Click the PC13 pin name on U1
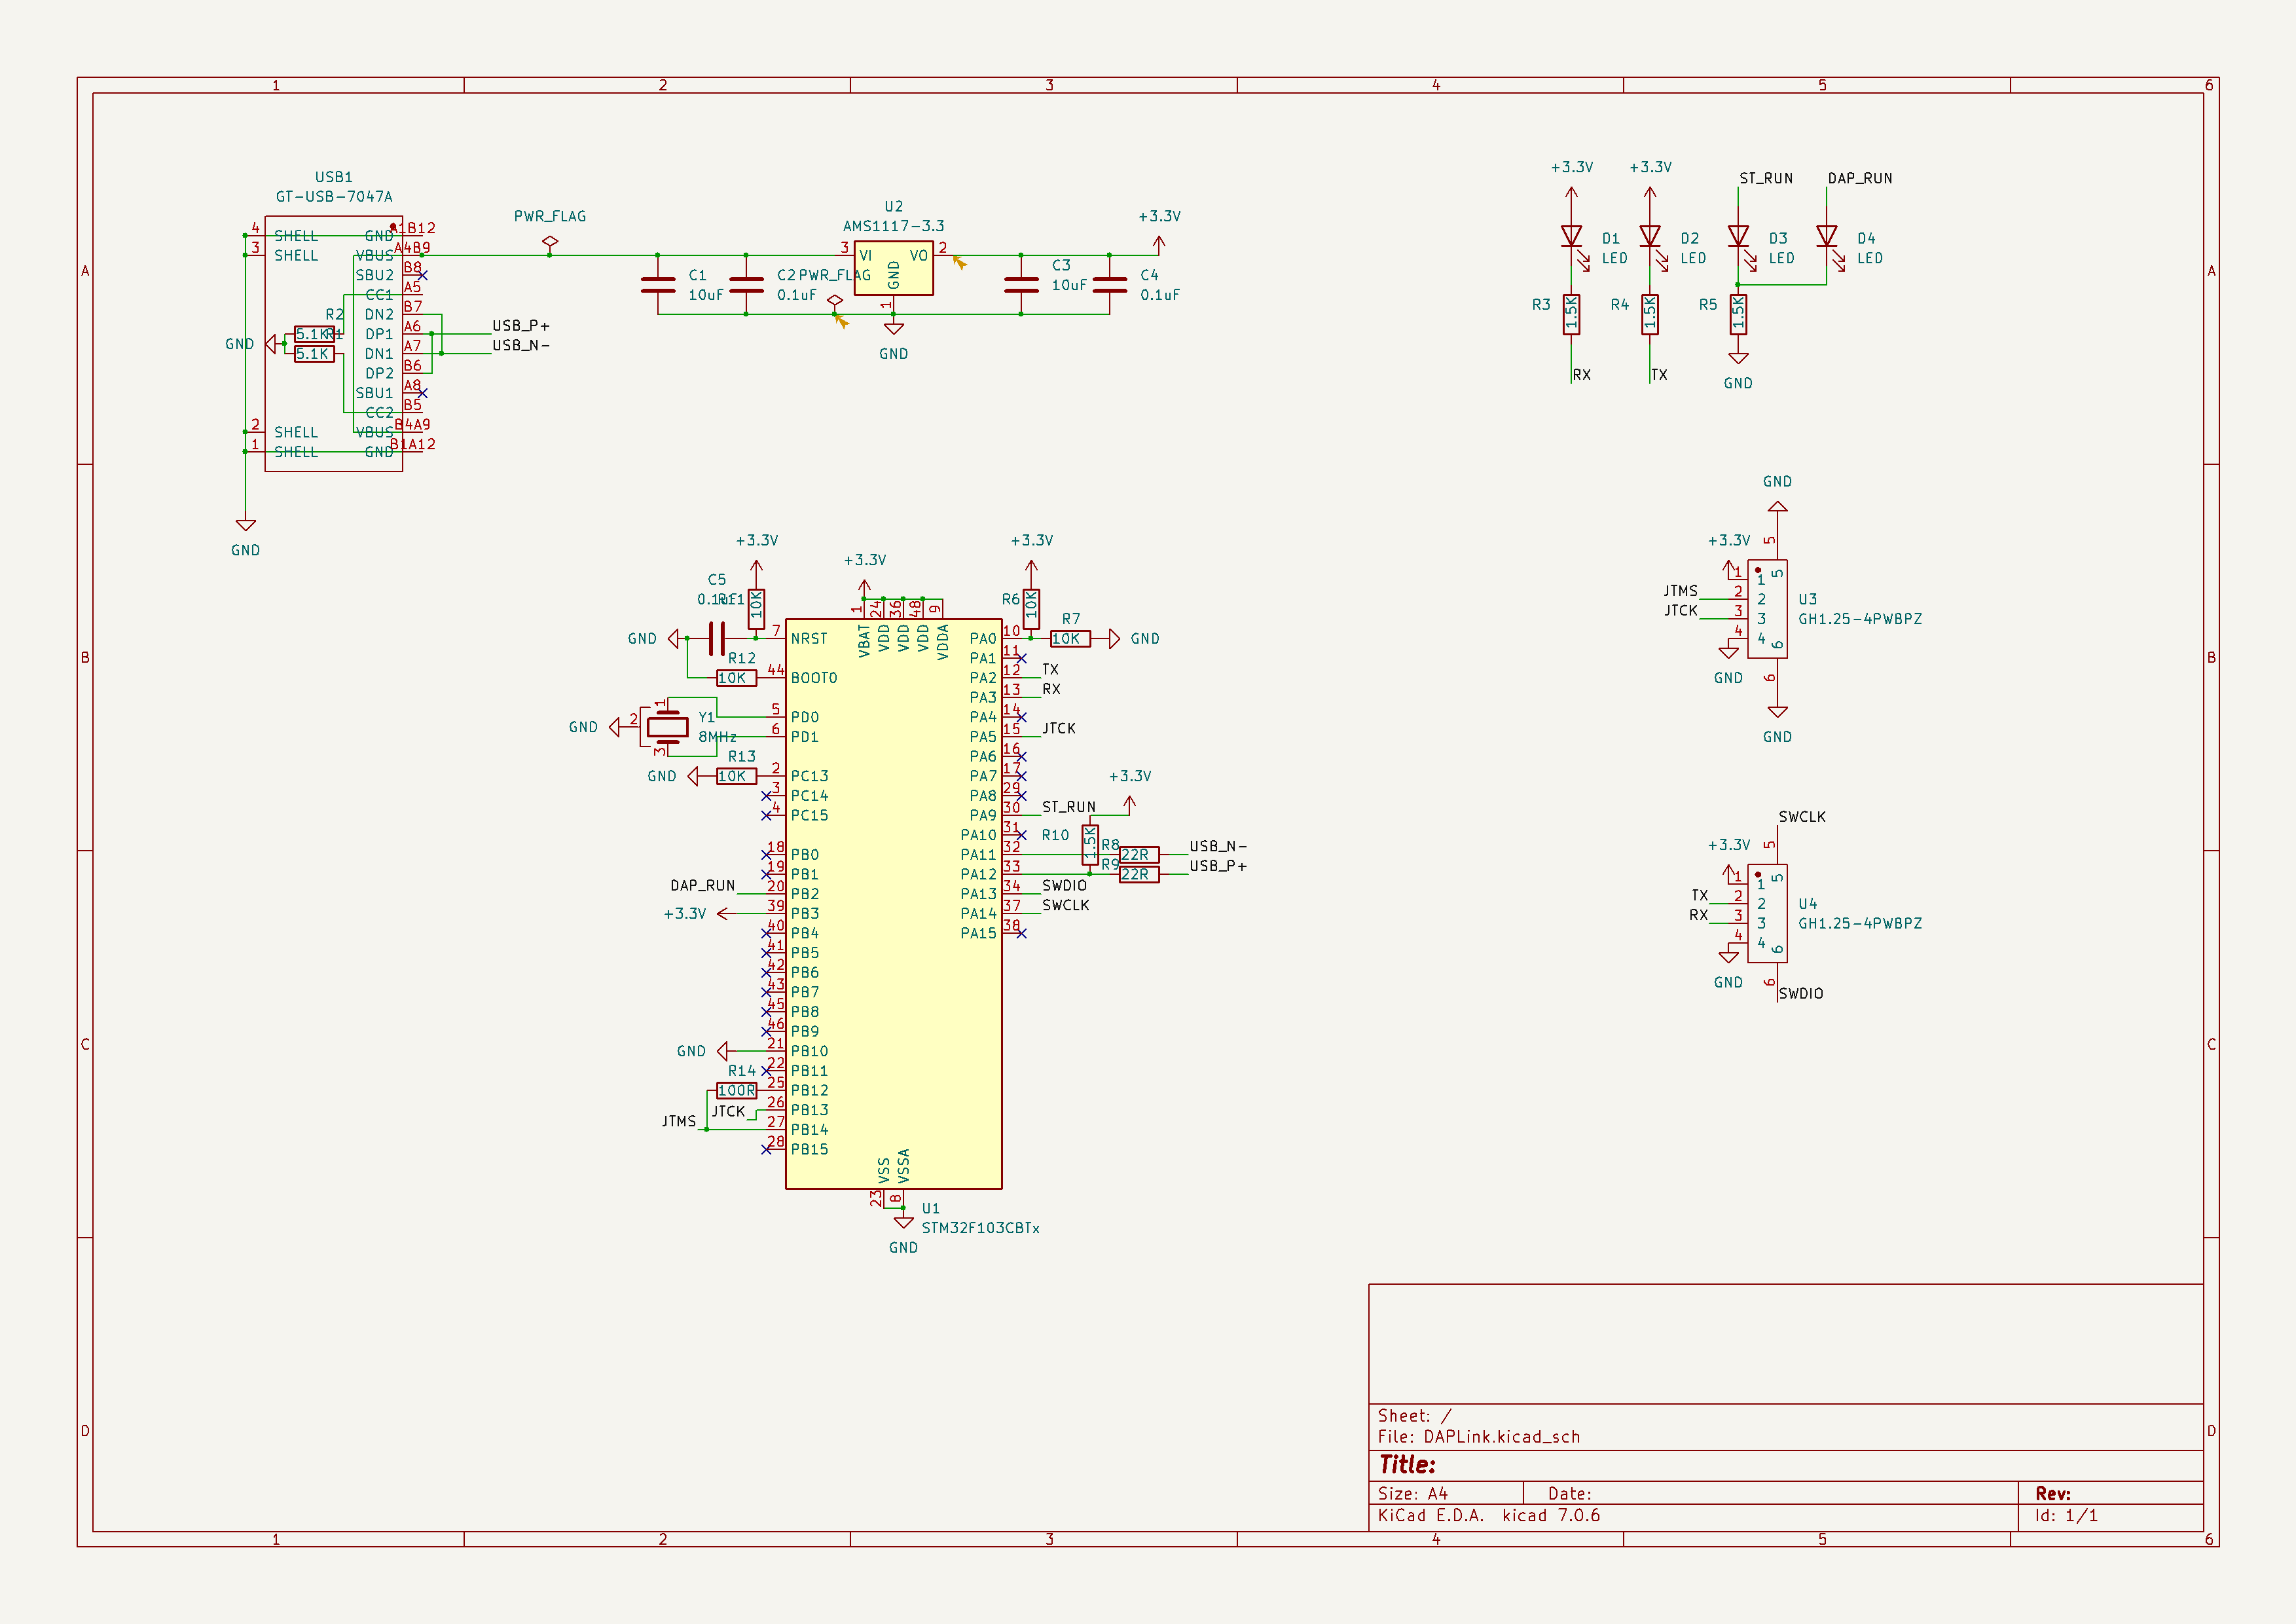This screenshot has height=1624, width=2296. (x=809, y=776)
